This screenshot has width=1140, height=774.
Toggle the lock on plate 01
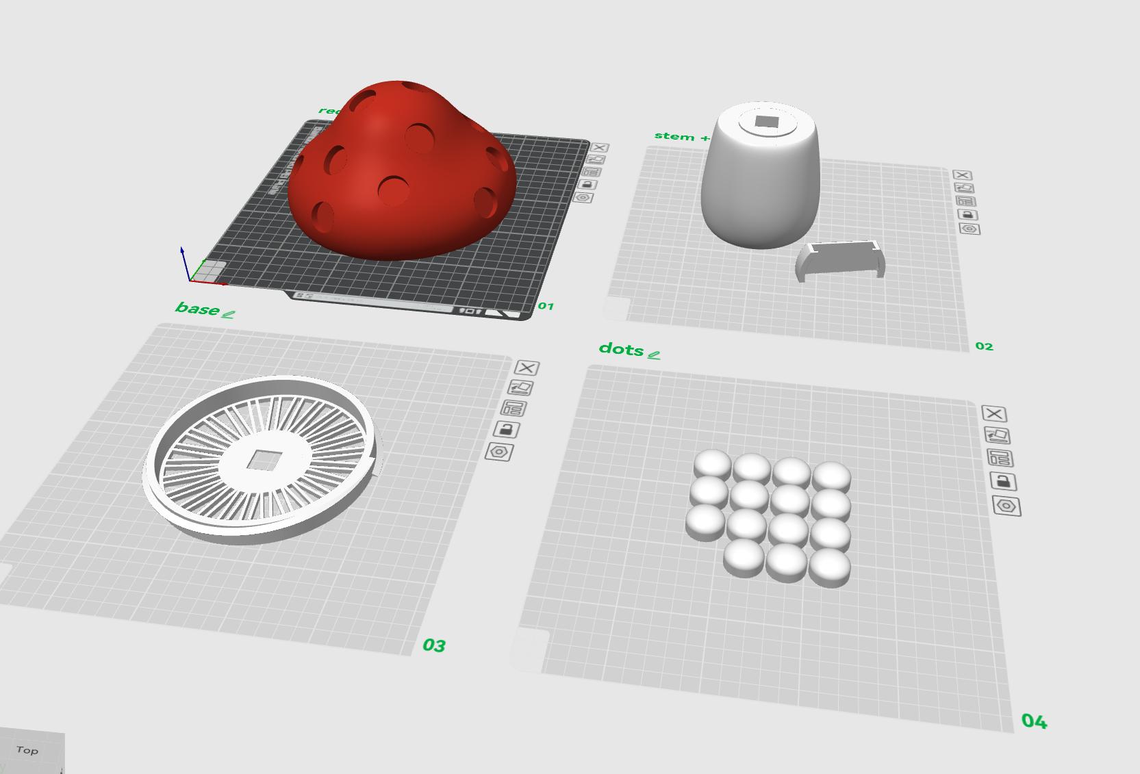coord(587,184)
